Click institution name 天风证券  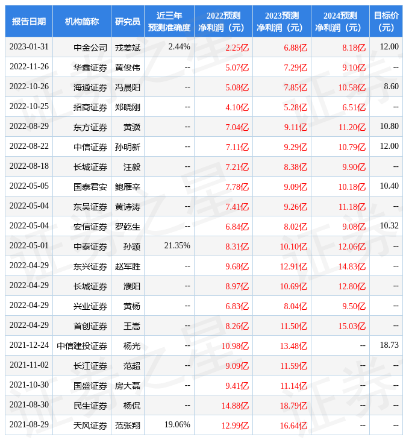click(90, 426)
